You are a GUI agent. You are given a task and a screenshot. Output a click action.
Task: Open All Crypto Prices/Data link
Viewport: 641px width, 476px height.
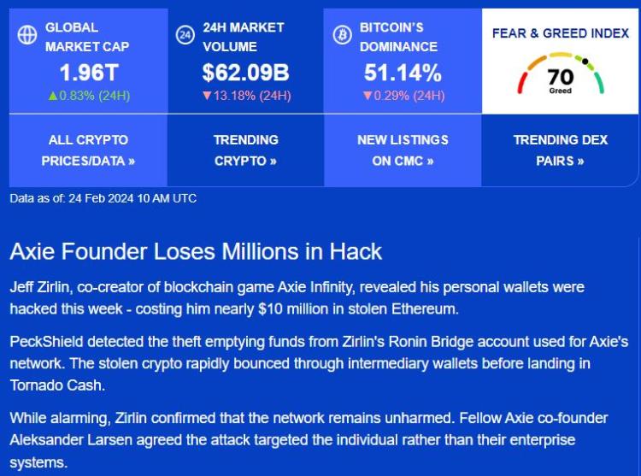[88, 150]
